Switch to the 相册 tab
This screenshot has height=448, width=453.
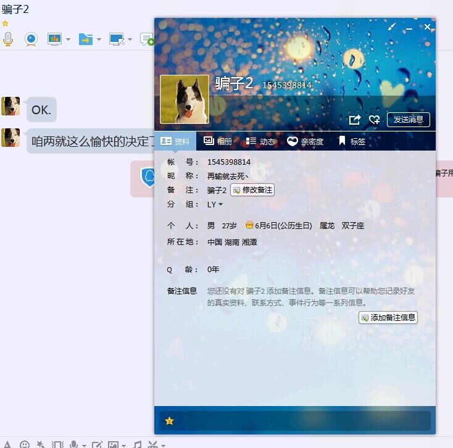tap(218, 141)
